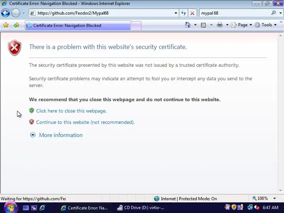Expand the Print dropdown arrow
The image size is (284, 213).
pyautogui.click(x=227, y=25)
